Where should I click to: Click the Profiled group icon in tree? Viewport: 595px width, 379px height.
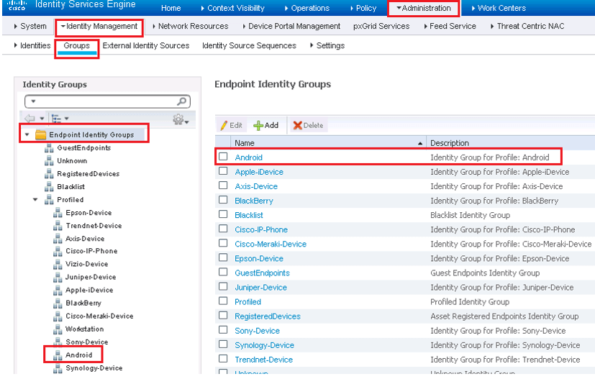(x=49, y=199)
